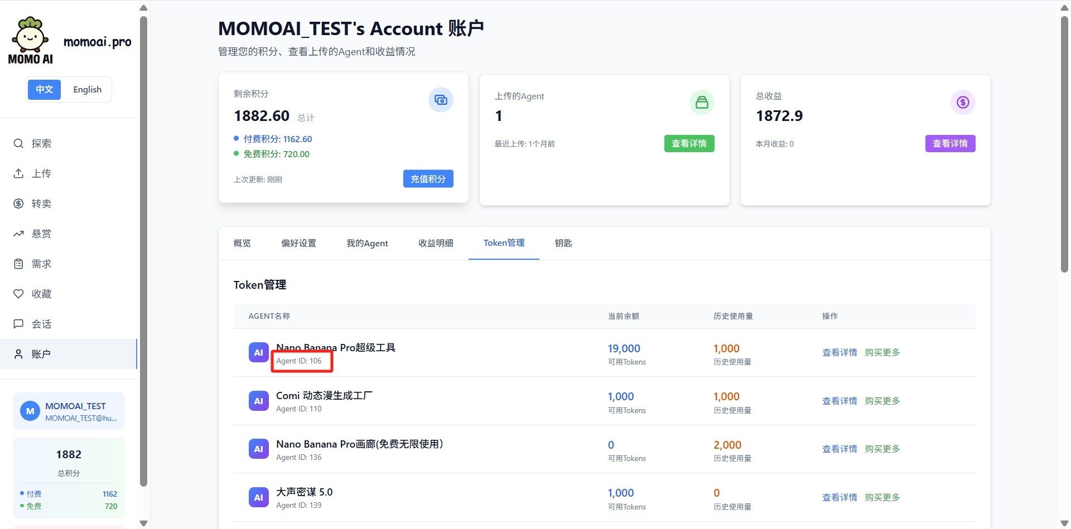Image resolution: width=1071 pixels, height=529 pixels.
Task: Switch to the 钥匙 tab
Action: tap(563, 243)
